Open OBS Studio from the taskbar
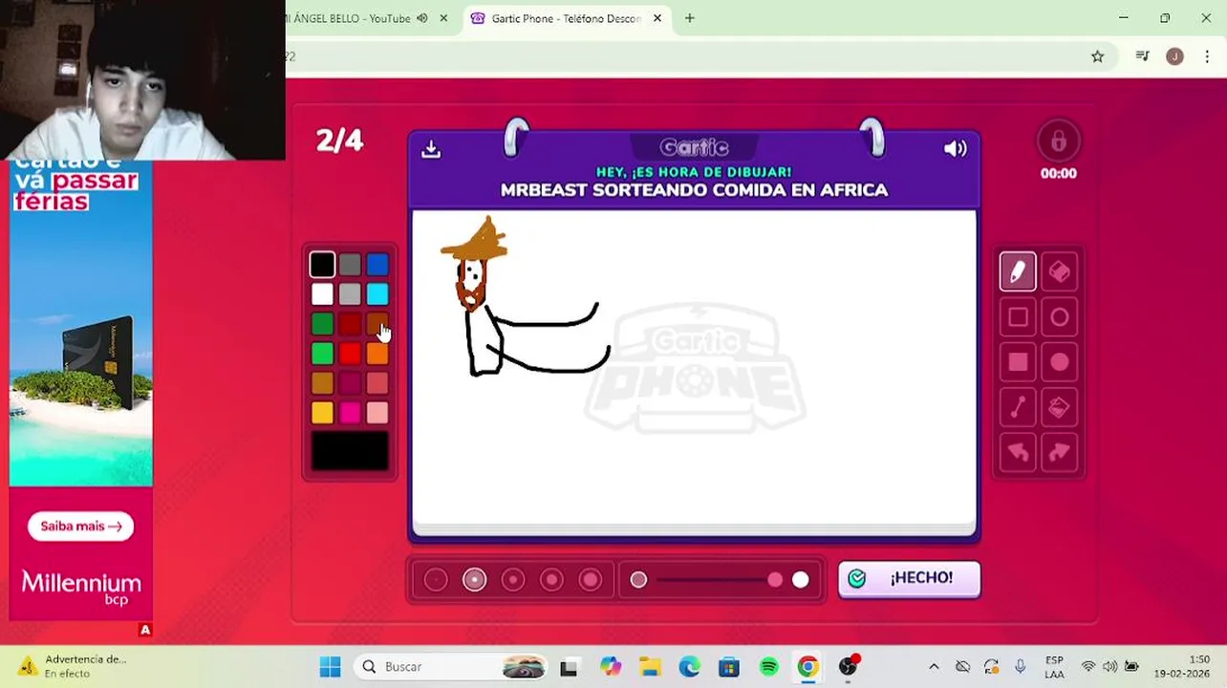 click(x=848, y=667)
